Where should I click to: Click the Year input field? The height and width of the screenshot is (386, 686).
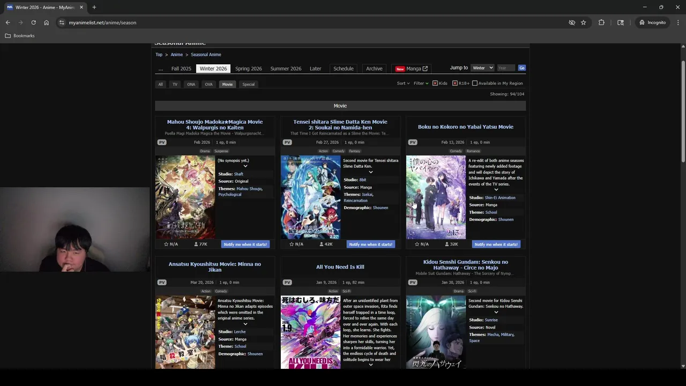pyautogui.click(x=506, y=68)
